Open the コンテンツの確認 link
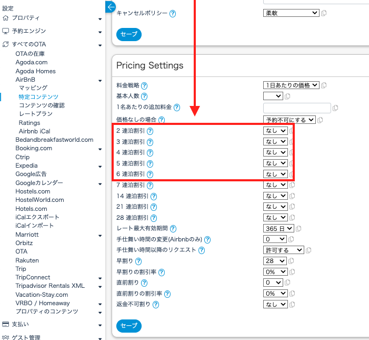 tap(42, 105)
